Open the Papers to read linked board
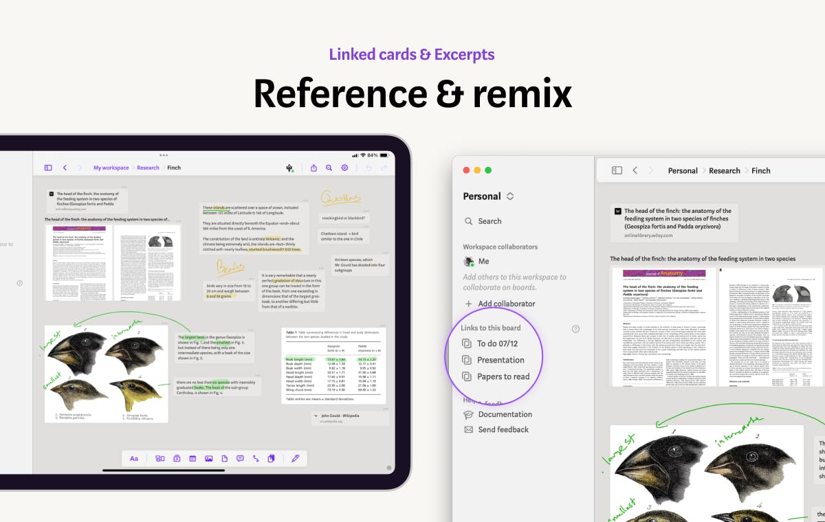 496,376
